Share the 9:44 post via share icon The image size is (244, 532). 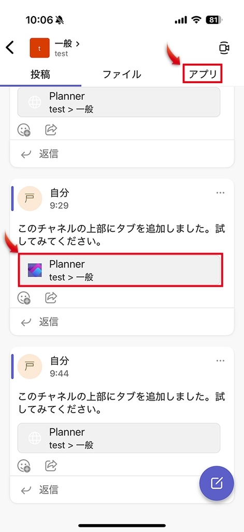pyautogui.click(x=51, y=465)
